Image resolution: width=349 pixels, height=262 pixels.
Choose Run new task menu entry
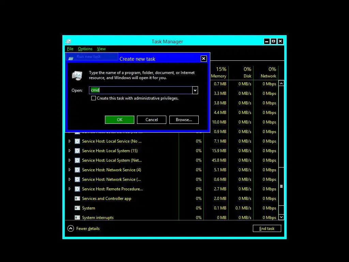[92, 57]
